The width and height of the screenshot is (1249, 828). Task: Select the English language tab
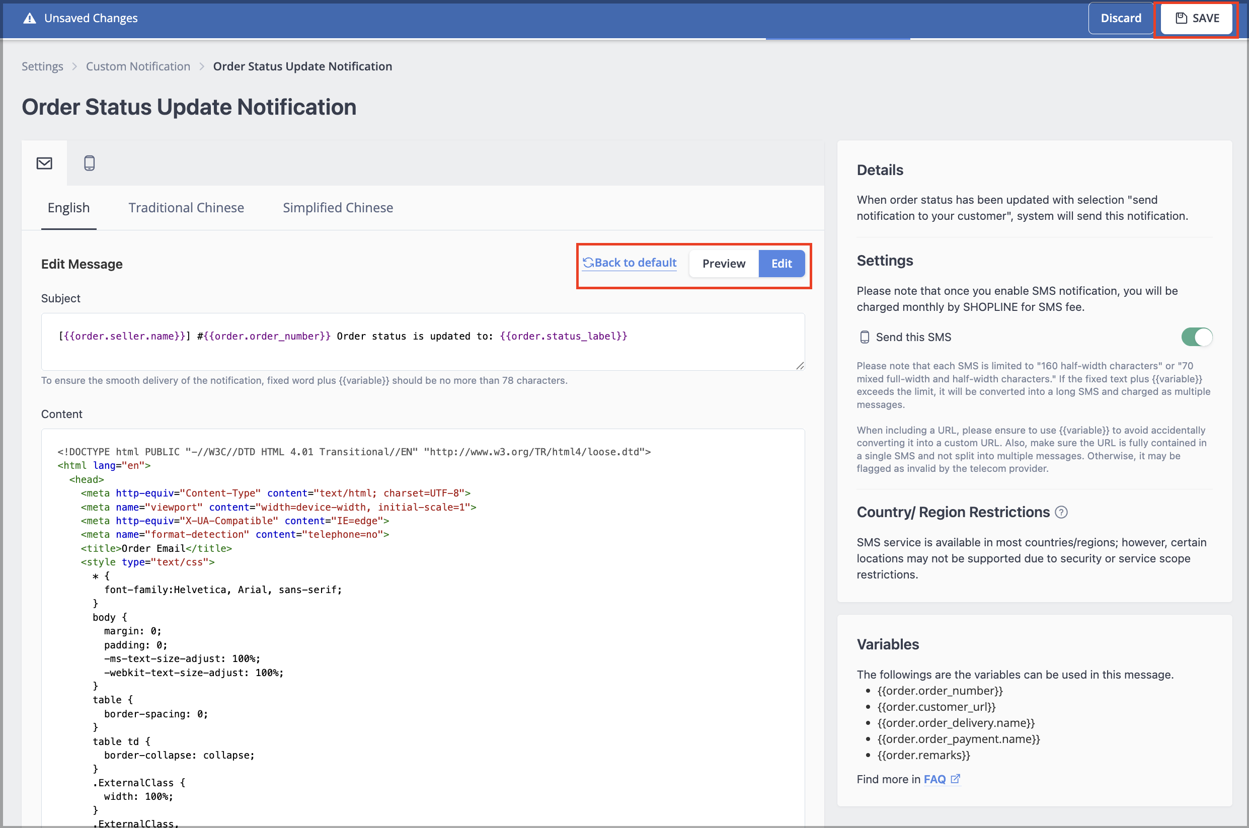click(x=68, y=208)
